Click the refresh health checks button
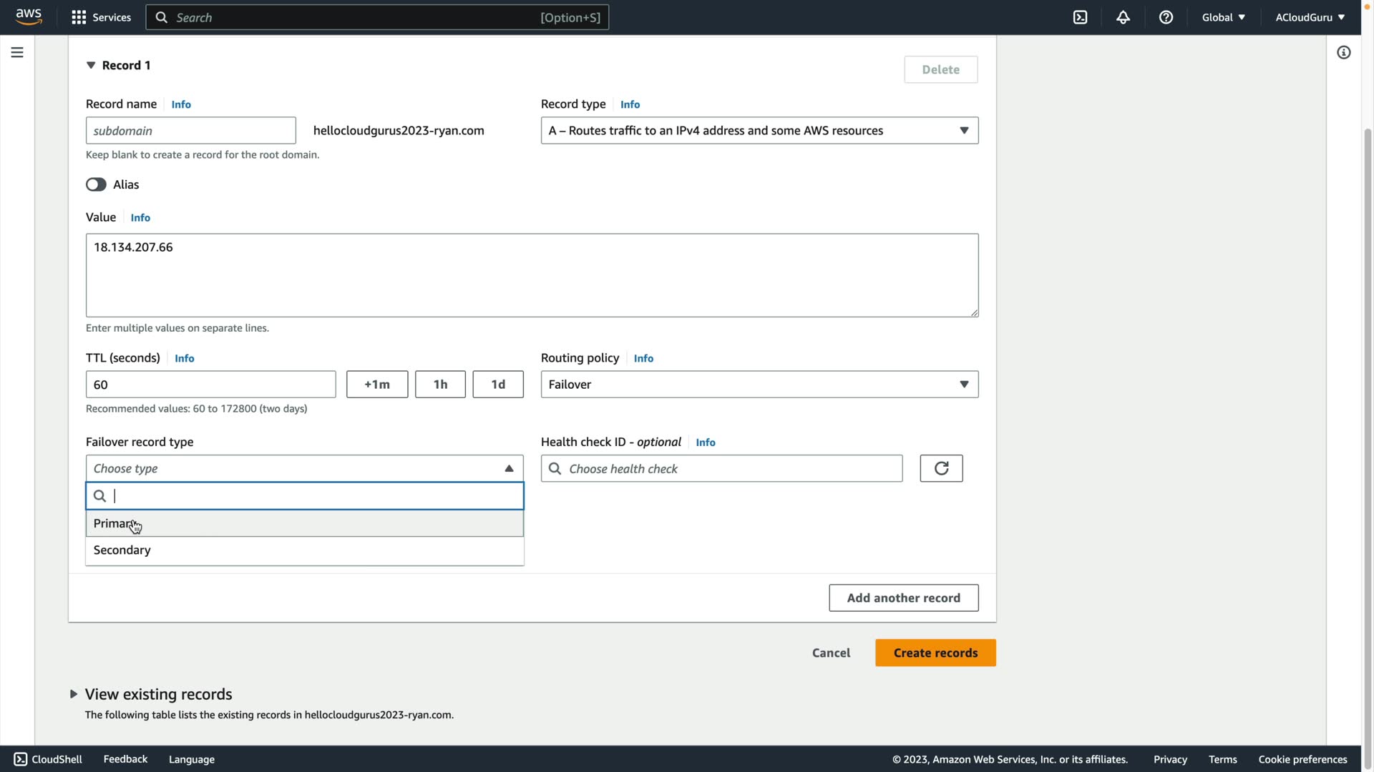Screen dimensions: 1374x772 point(941,468)
